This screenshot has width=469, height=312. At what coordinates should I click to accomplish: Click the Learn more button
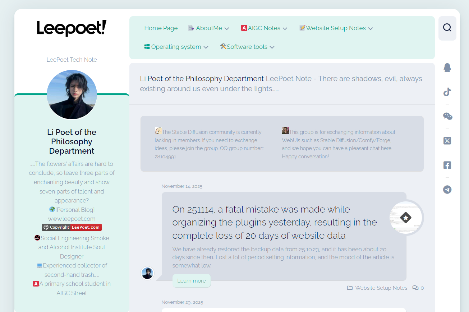click(192, 281)
